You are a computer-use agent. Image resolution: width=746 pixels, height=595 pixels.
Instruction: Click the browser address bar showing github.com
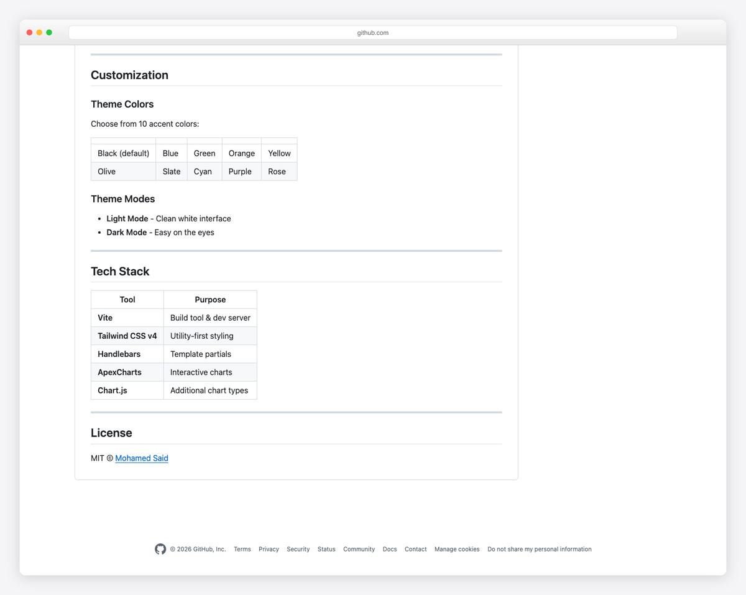(x=372, y=32)
